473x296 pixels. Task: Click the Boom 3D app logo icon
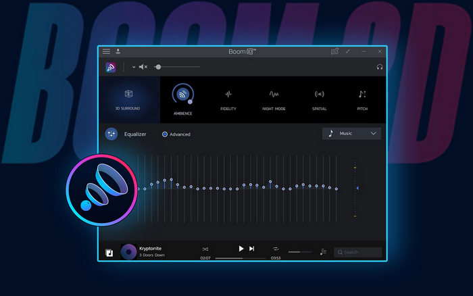click(x=111, y=68)
